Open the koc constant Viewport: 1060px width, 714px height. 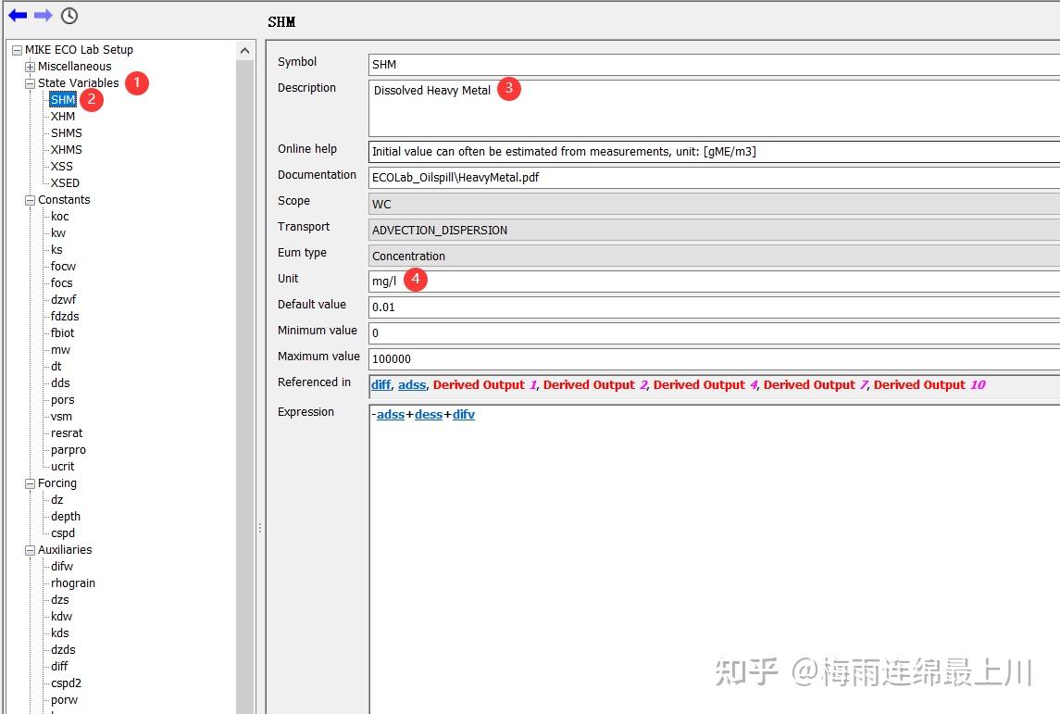59,217
